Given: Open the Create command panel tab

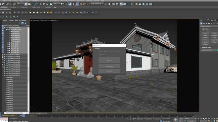Looking at the screenshot, I should coord(201,20).
